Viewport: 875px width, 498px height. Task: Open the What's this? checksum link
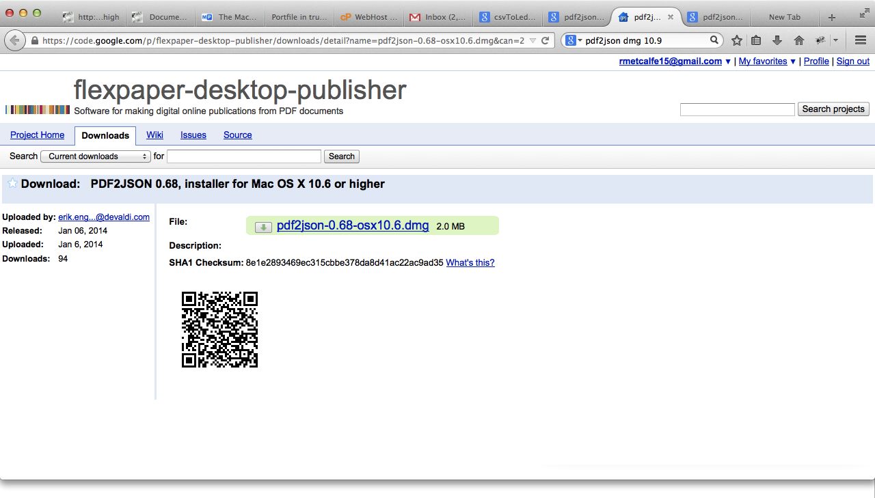click(x=470, y=263)
